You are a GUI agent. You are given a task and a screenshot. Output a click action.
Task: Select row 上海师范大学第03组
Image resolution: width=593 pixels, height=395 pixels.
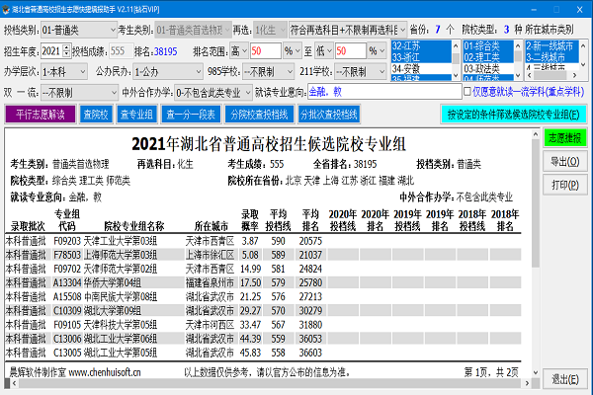coord(263,255)
